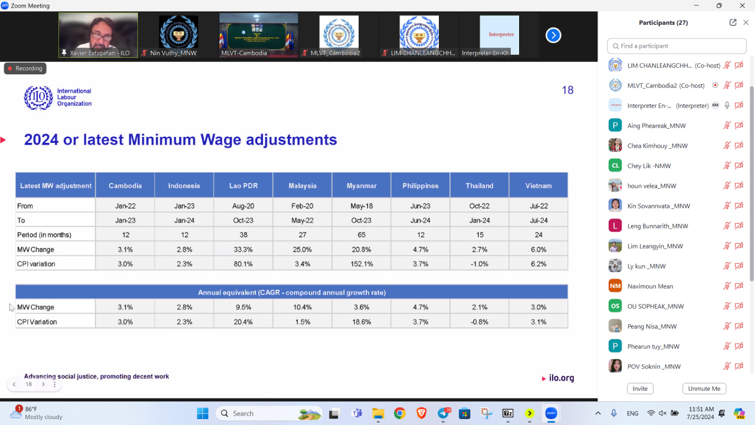This screenshot has height=425, width=755.
Task: Toggle muted mic icon for Aing Pheareak_MNW
Action: 727,126
